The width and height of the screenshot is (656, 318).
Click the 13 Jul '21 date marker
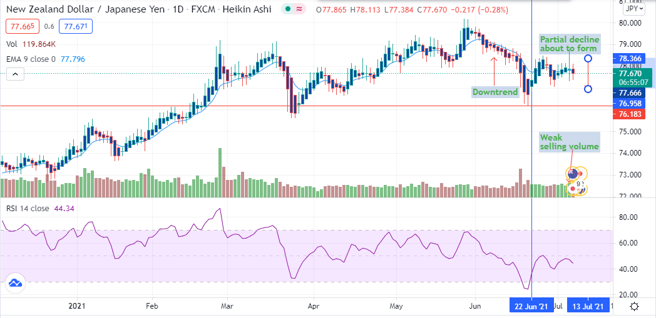pos(588,306)
